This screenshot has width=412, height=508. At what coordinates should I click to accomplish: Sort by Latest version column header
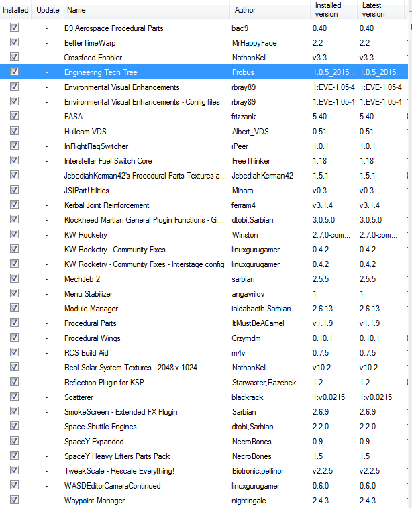380,10
